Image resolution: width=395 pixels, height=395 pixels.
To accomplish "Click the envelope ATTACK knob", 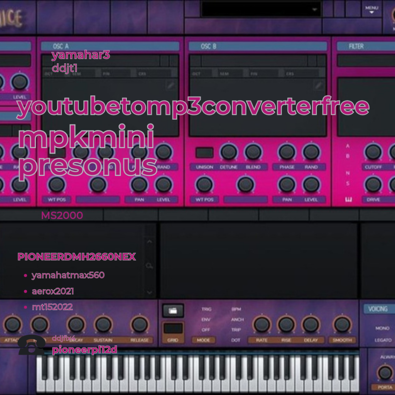I will (13, 324).
